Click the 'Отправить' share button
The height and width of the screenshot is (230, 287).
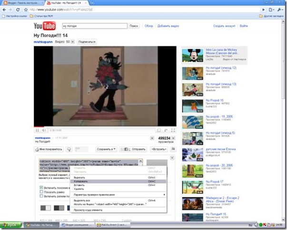(133, 149)
